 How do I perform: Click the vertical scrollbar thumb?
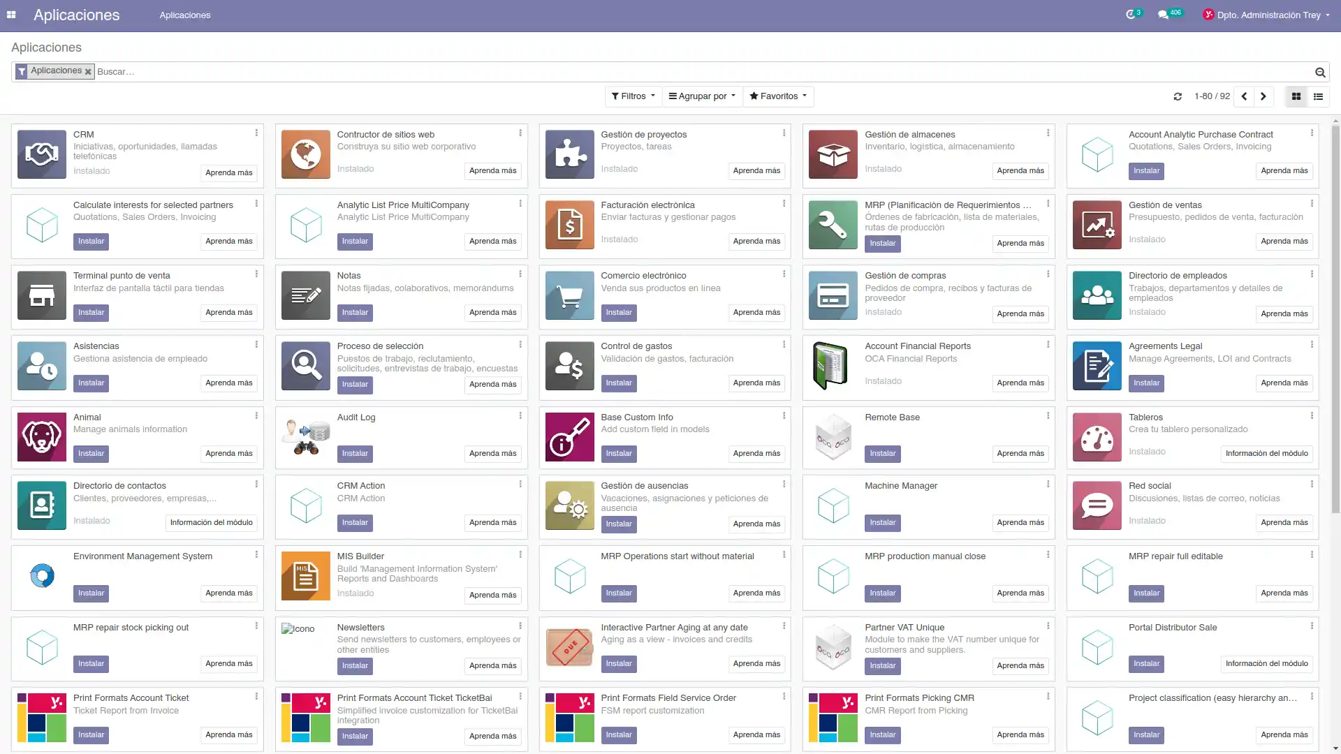[x=1335, y=318]
